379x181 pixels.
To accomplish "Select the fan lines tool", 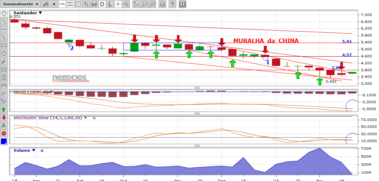I will 4,61.
